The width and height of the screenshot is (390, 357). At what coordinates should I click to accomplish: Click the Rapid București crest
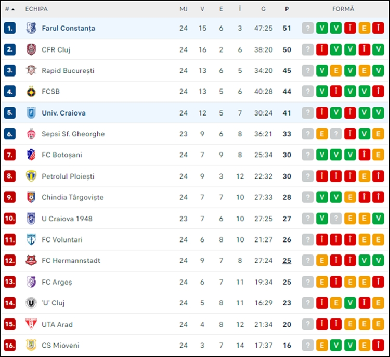click(x=31, y=70)
